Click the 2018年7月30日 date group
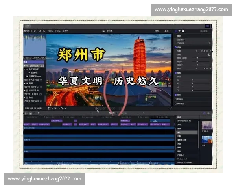 (33, 101)
